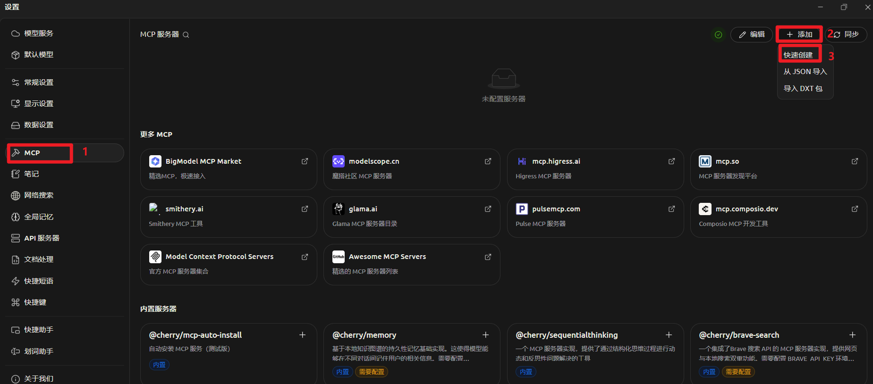This screenshot has height=384, width=873.
Task: Select 导入 DXT 包 menu option
Action: (x=803, y=89)
